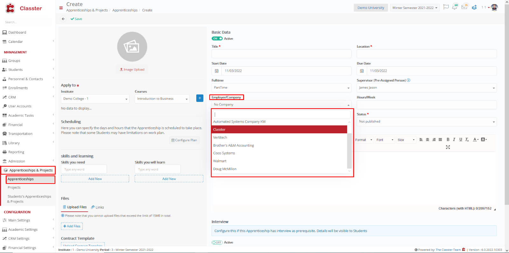This screenshot has height=253, width=509.
Task: Save the apprenticeship
Action: coord(76,19)
